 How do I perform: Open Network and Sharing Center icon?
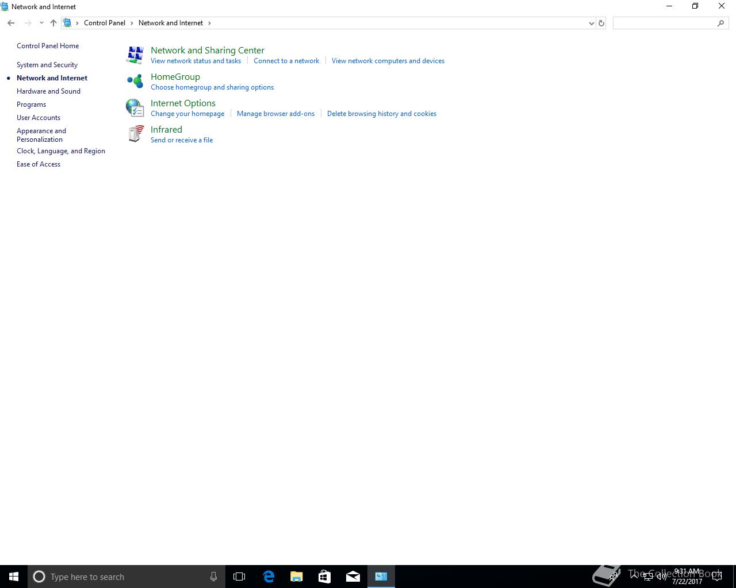tap(135, 55)
